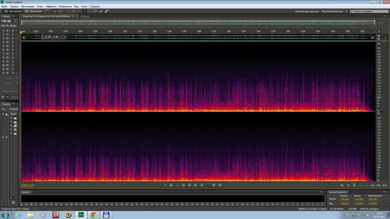Open Internet Explorer from the taskbar
The image size is (390, 219).
point(18,215)
